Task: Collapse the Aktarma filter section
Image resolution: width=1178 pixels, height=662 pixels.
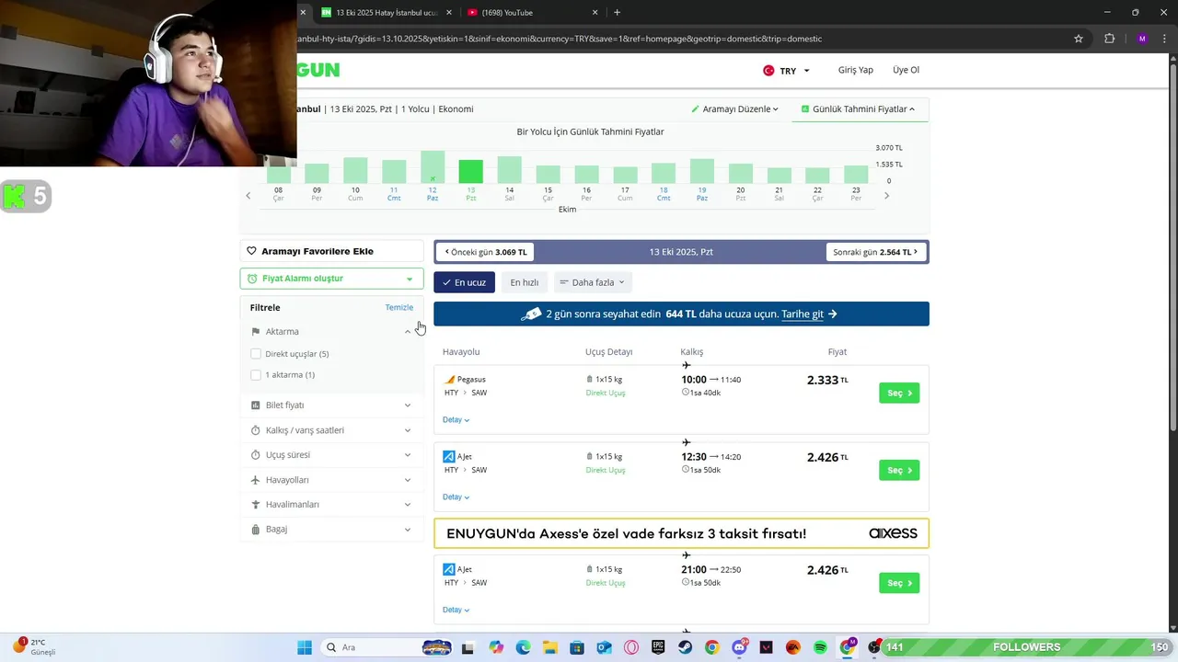Action: coord(408,332)
